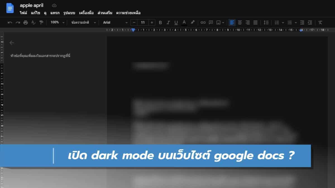Open the paragraph style dropdown
335x188 pixels.
83,23
